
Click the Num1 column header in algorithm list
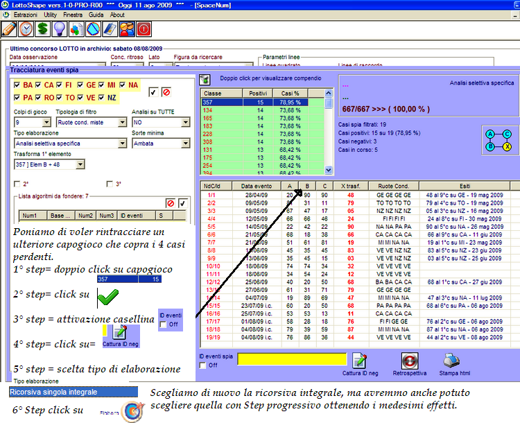33,216
